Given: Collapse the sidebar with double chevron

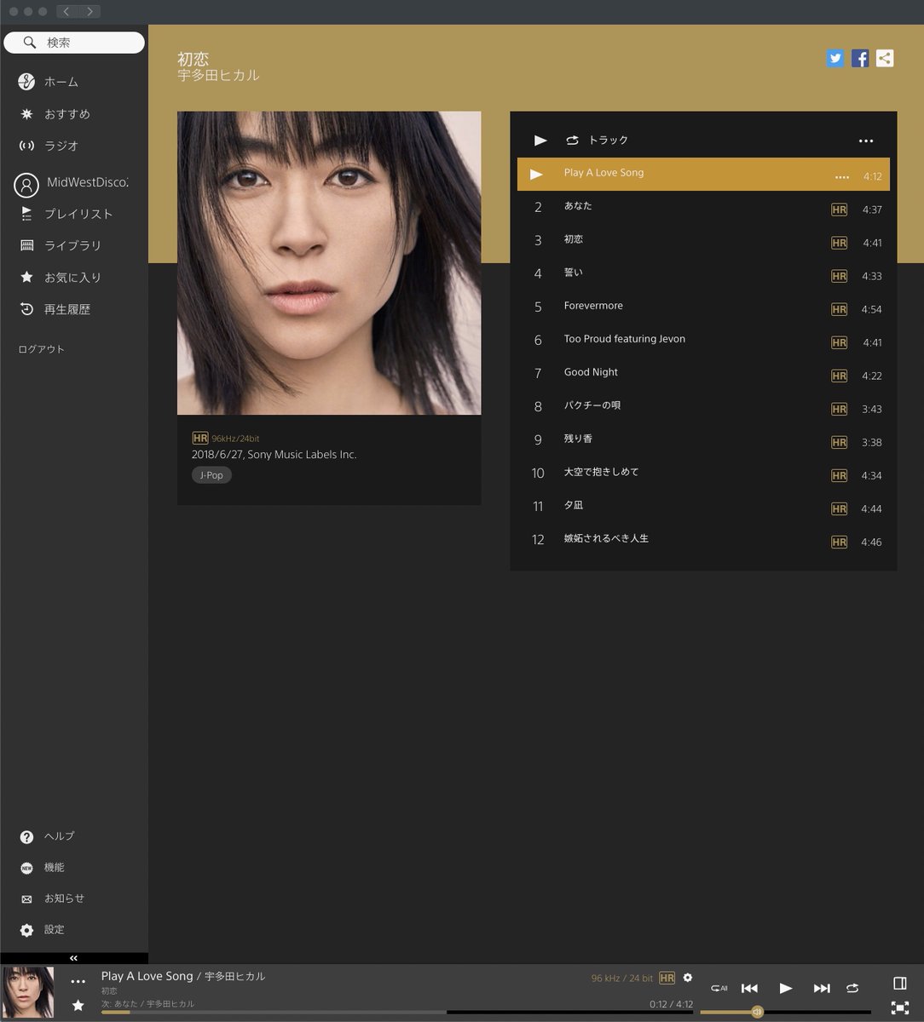Looking at the screenshot, I should click(x=73, y=958).
